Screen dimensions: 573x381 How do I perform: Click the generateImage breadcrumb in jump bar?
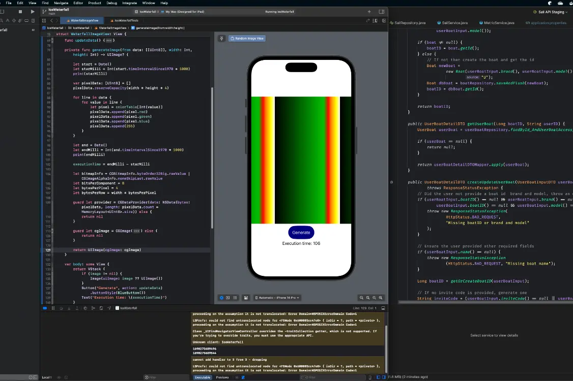(x=158, y=28)
